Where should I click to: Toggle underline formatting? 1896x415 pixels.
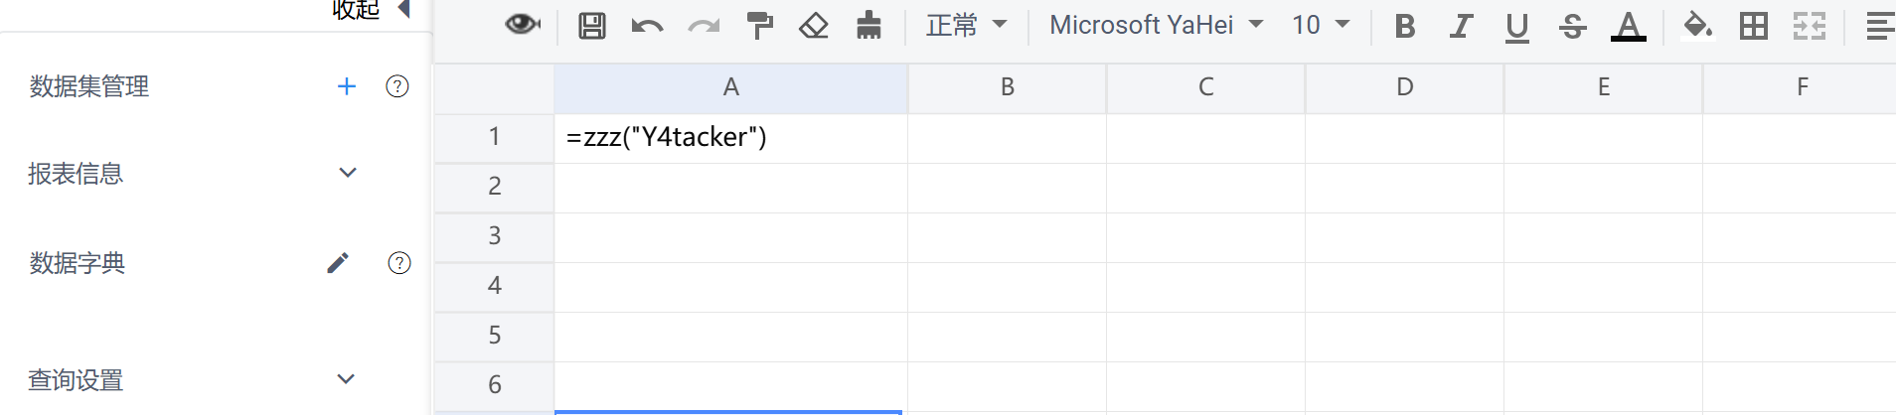coord(1516,27)
